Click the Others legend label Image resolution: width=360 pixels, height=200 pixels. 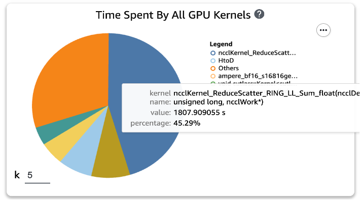click(229, 68)
